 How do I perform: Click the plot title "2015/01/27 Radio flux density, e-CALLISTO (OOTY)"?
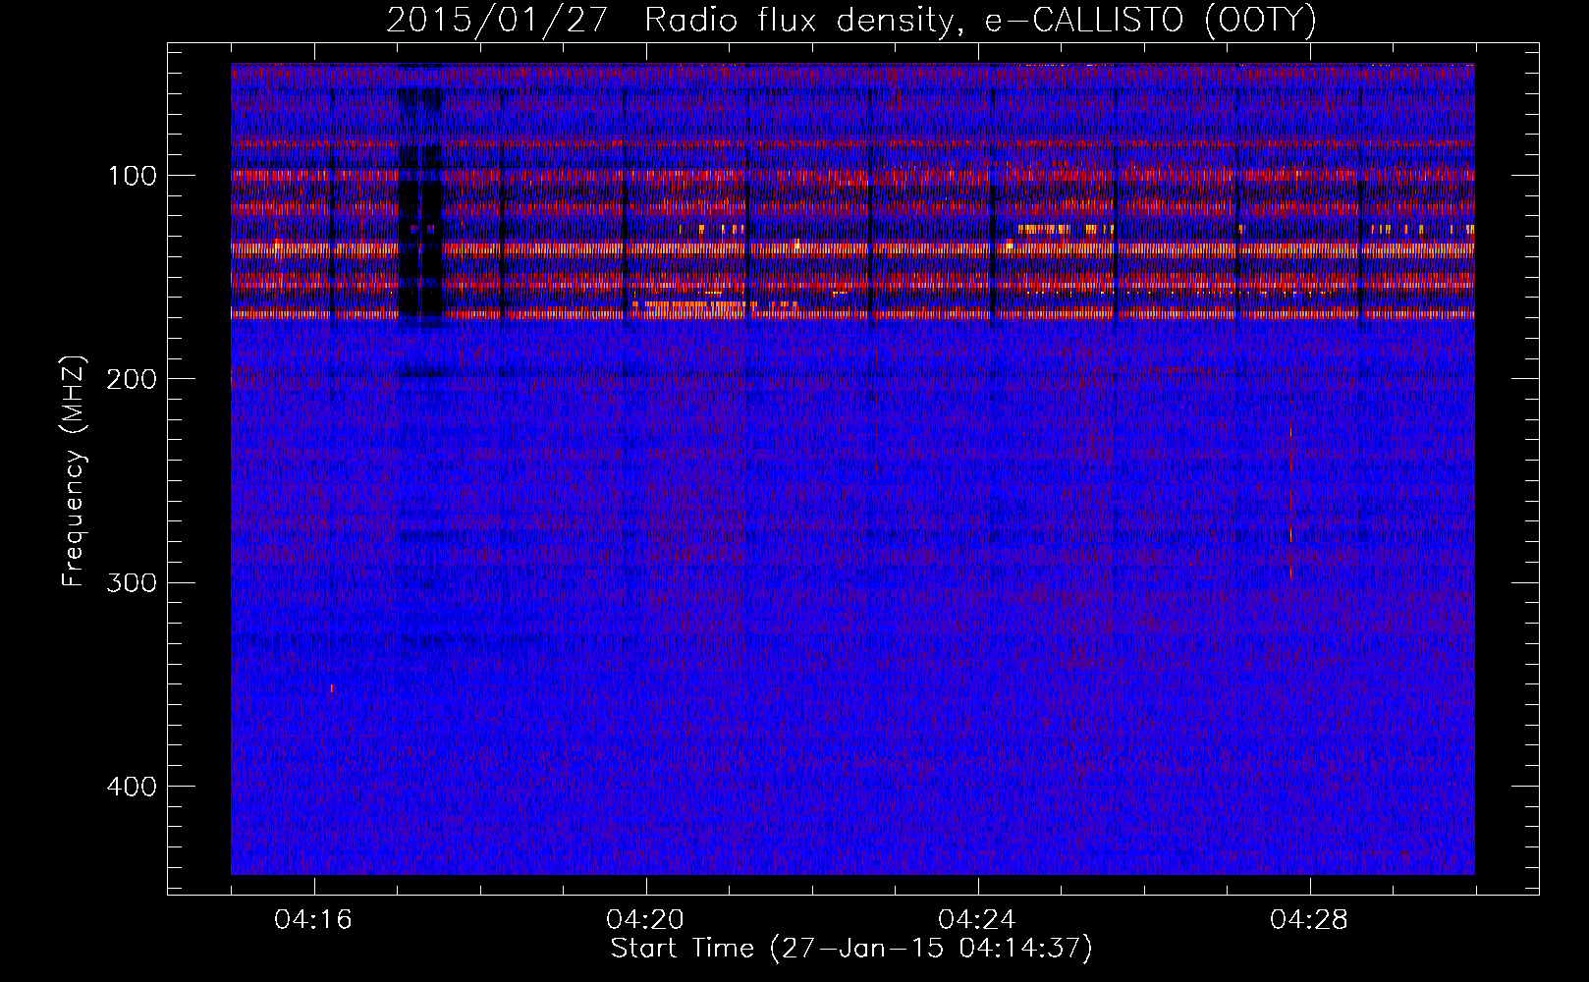coord(851,21)
